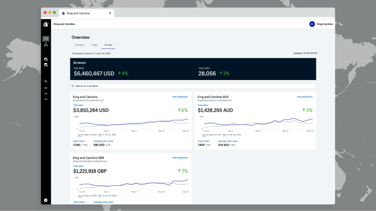Open View dashboard for King and Caroline
Screen dimensions: 376x211
pyautogui.click(x=180, y=97)
